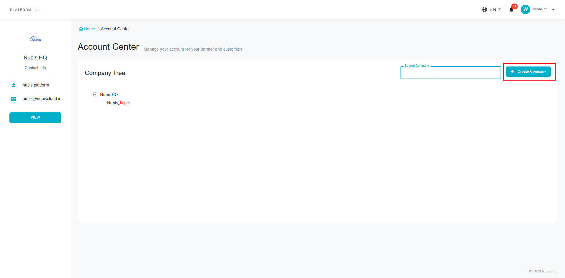
Task: Select Nubis_Taipei in the company tree
Action: pyautogui.click(x=118, y=103)
